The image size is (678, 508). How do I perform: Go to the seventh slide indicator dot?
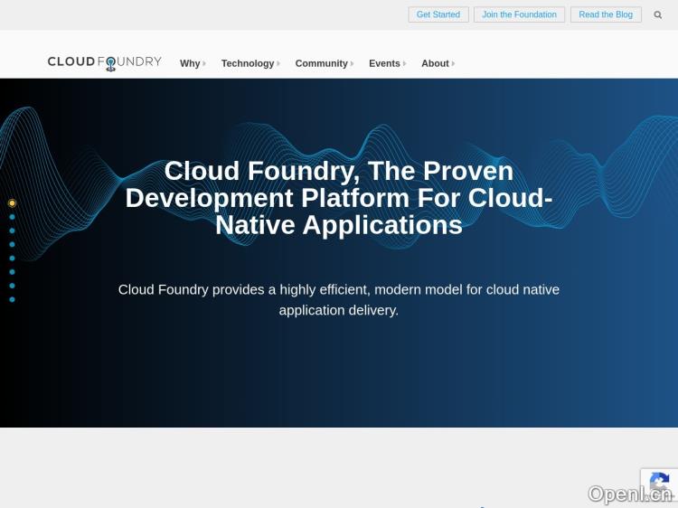12,286
